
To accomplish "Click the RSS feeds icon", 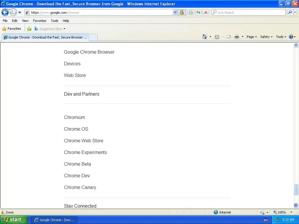I will click(x=217, y=37).
